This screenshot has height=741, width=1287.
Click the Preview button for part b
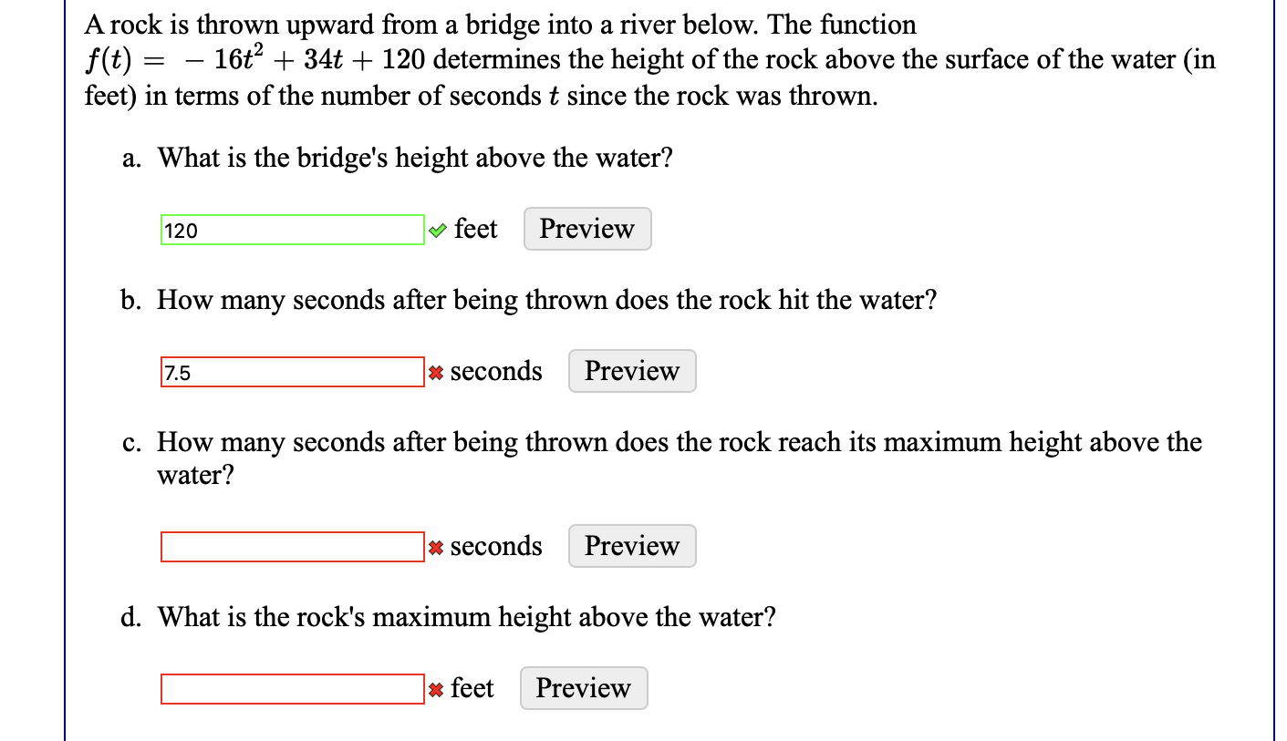pyautogui.click(x=631, y=371)
